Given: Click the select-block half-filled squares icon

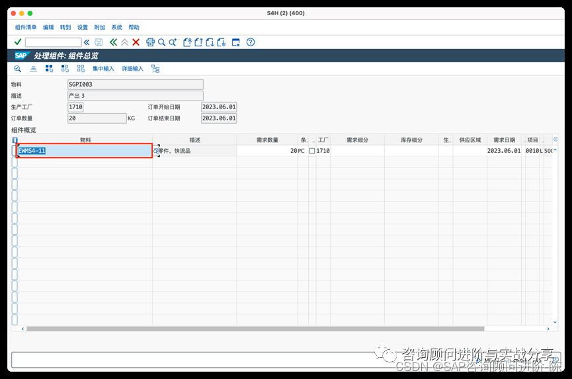Looking at the screenshot, I should click(65, 69).
